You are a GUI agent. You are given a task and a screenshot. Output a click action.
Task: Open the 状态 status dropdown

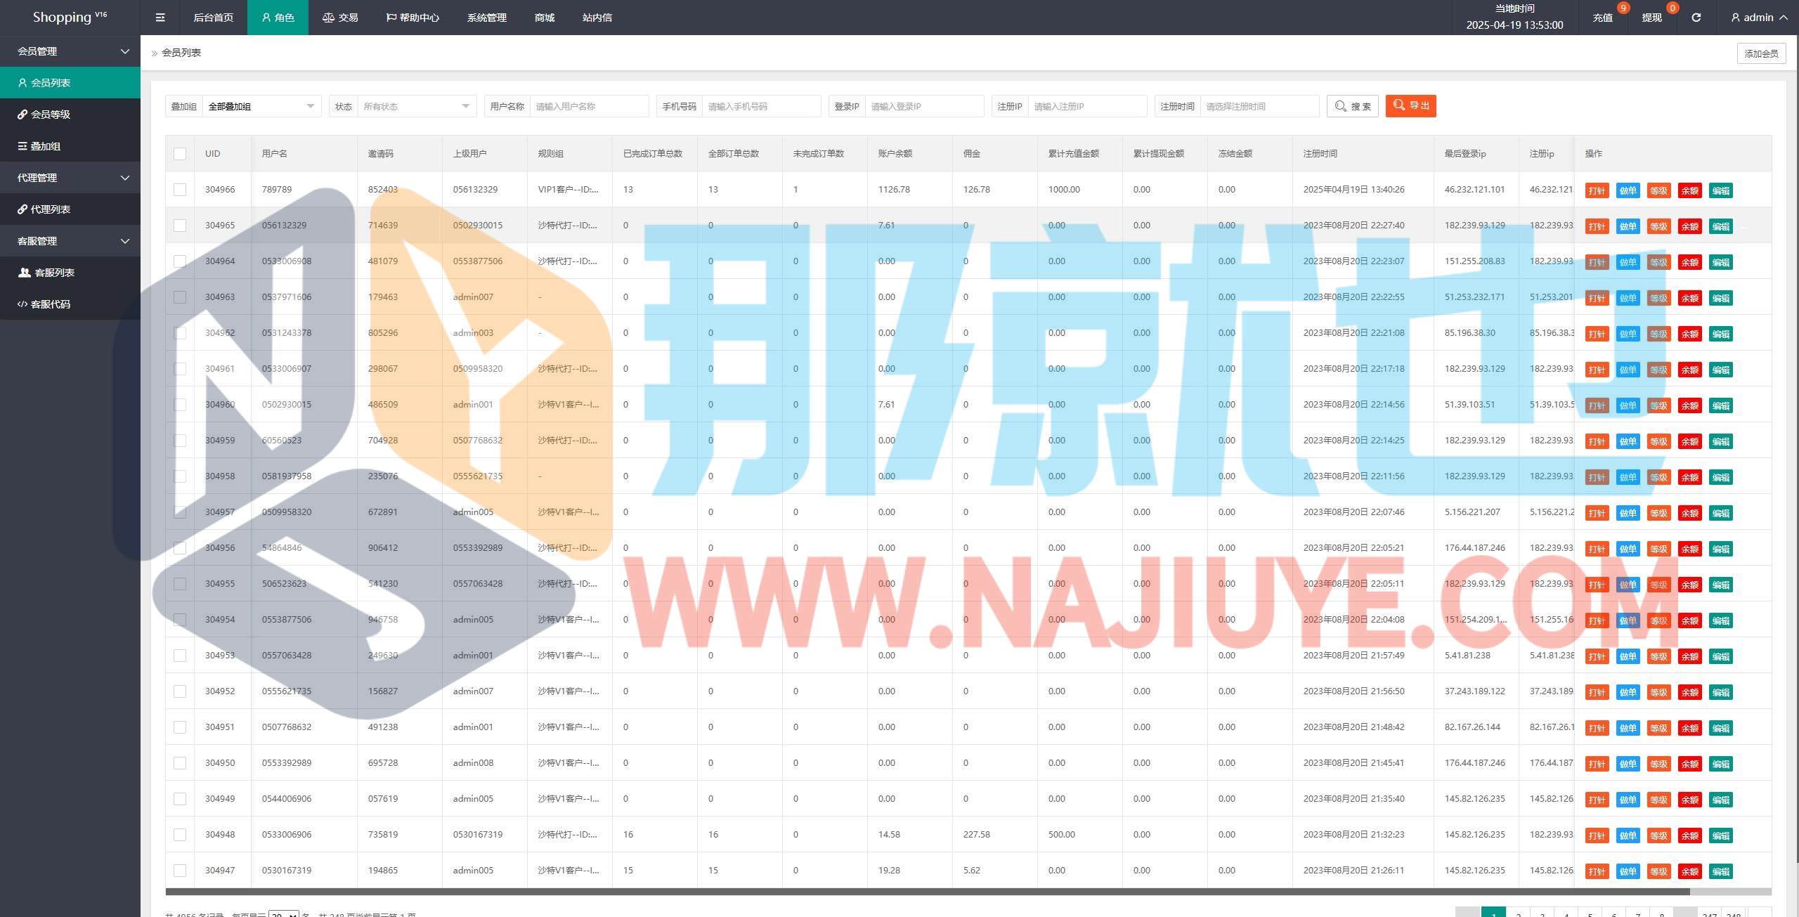(416, 106)
